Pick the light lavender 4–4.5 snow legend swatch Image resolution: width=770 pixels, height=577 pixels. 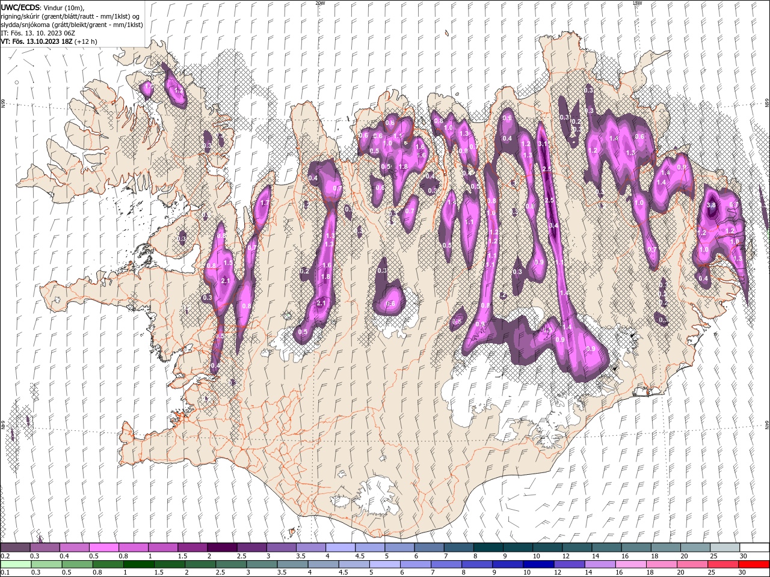tap(339, 548)
